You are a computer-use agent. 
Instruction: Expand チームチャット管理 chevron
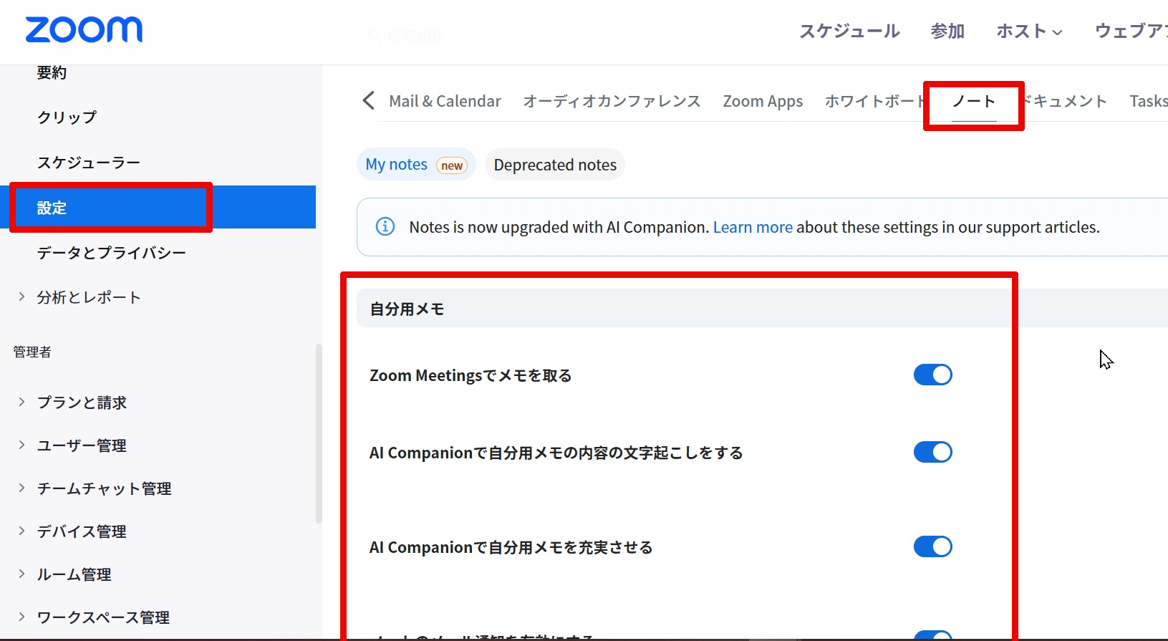point(21,488)
